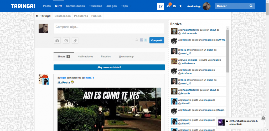Select the Mi Taringa! tab

coord(44,16)
